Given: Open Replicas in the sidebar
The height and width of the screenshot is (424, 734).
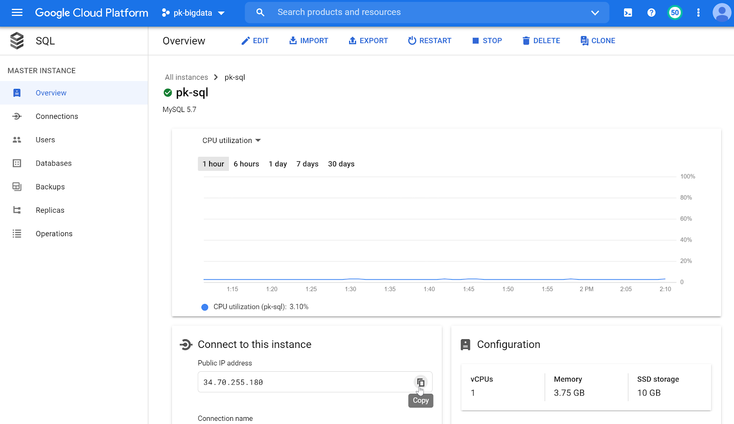Looking at the screenshot, I should coord(74,210).
